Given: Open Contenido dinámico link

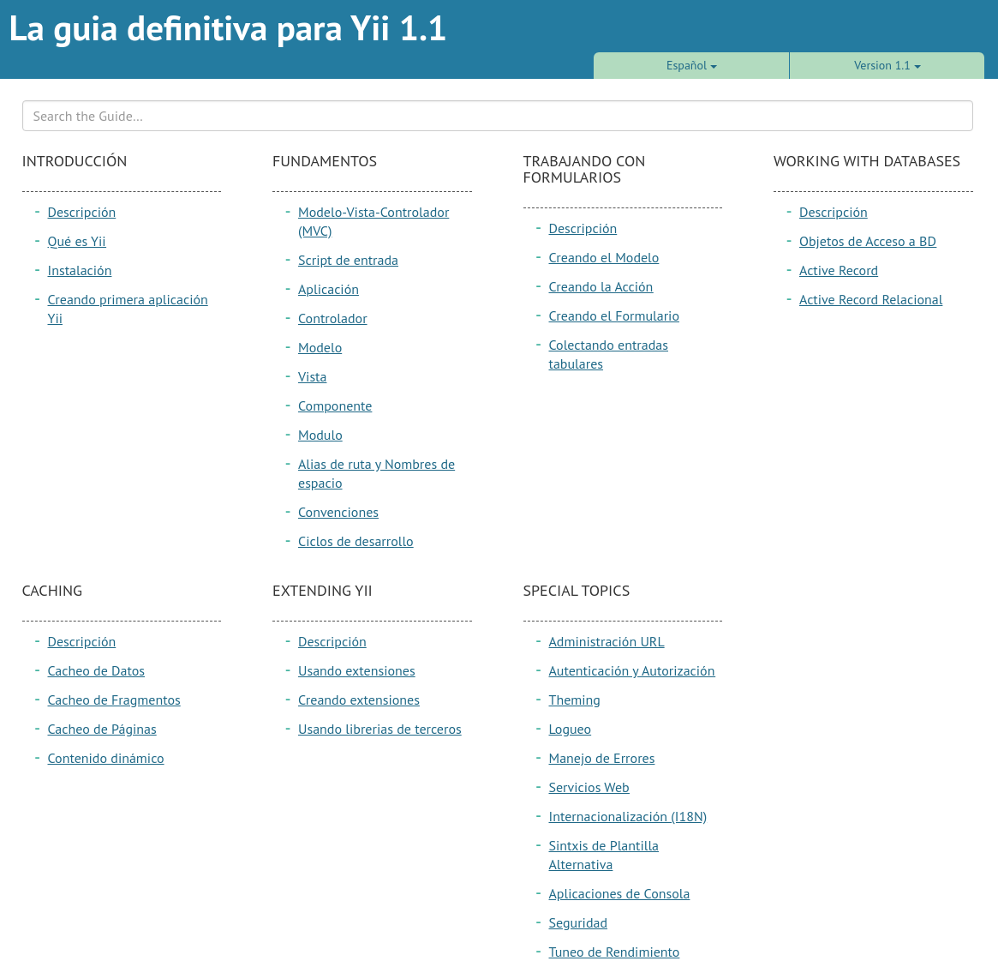Looking at the screenshot, I should coord(105,759).
